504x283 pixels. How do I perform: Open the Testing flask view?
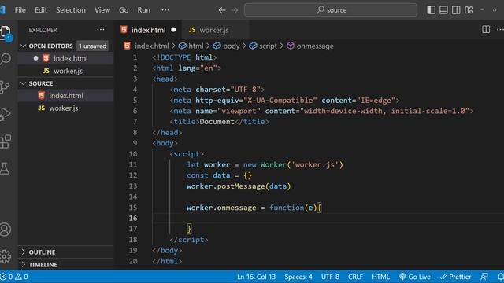click(5, 168)
